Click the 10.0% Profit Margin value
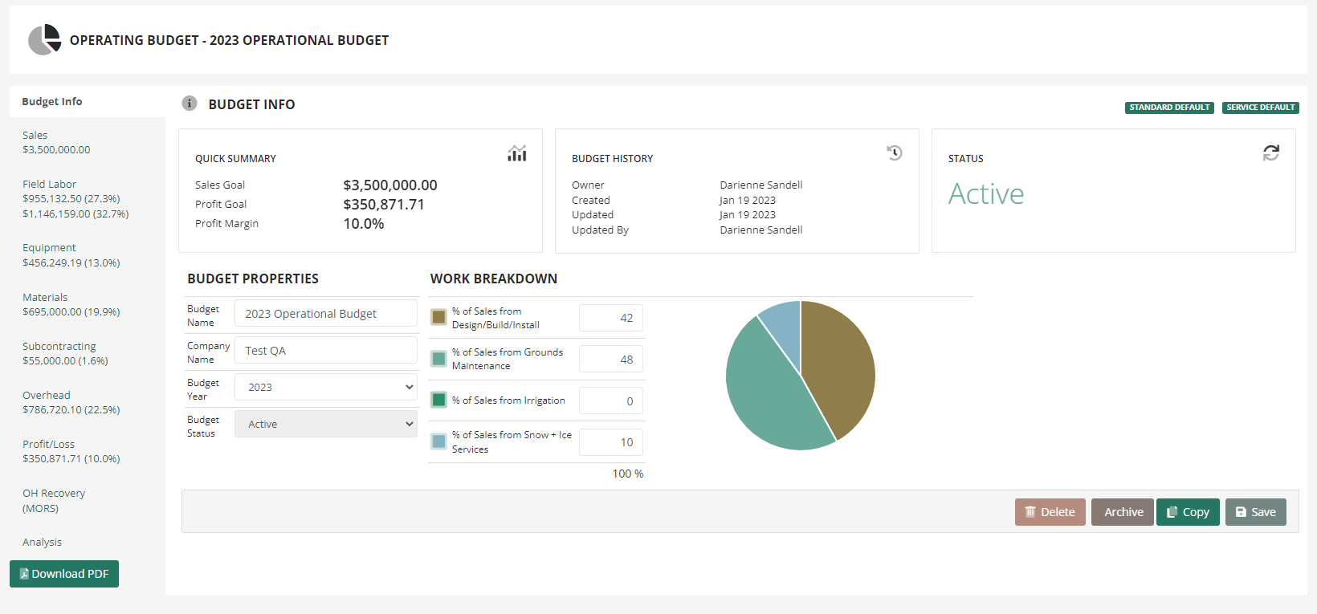The image size is (1317, 614). 364,224
